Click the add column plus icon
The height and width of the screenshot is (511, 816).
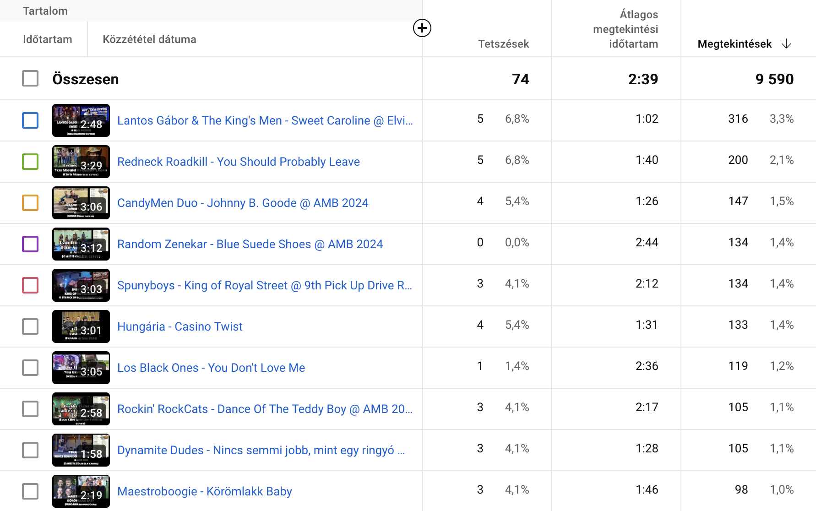pos(422,28)
